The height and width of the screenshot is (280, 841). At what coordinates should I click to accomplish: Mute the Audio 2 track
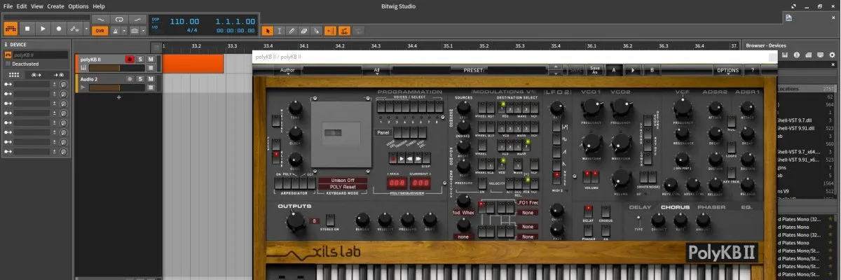pos(151,79)
